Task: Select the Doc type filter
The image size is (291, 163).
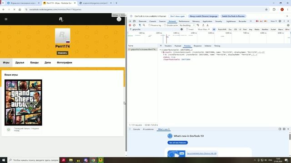Action: pos(230,29)
